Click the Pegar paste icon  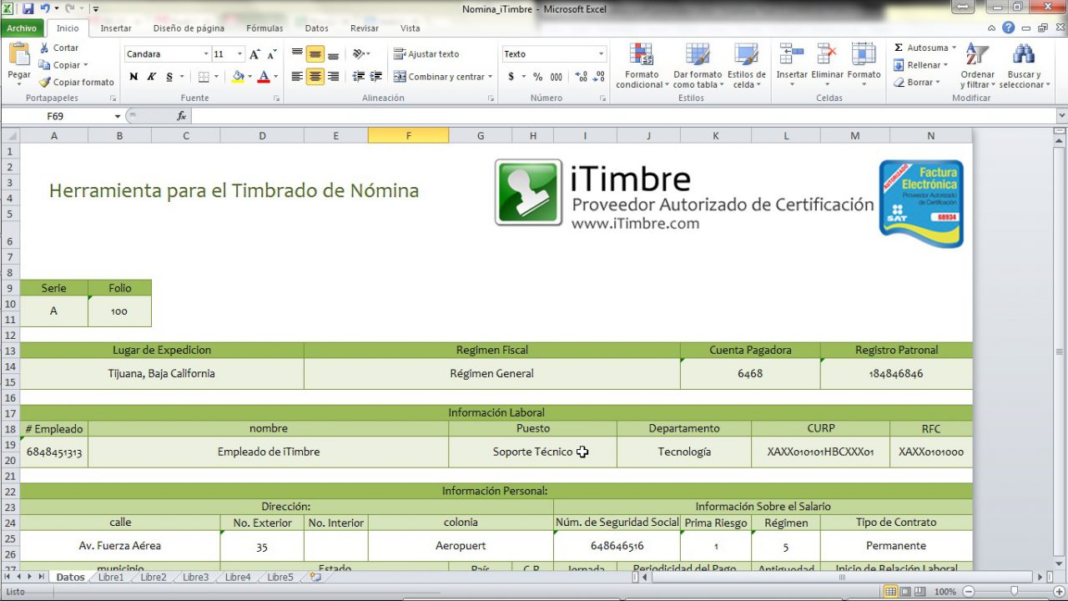tap(18, 56)
